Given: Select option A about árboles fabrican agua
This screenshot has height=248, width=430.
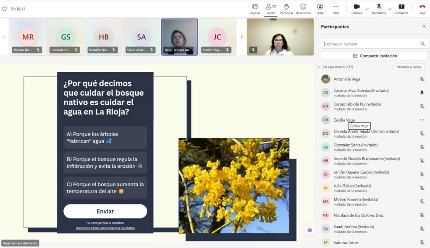Looking at the screenshot, I should (105, 138).
